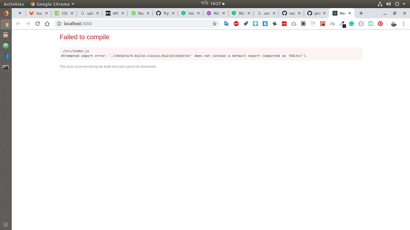Click the AdBlock Plus extension icon
This screenshot has height=230, width=410.
[236, 24]
